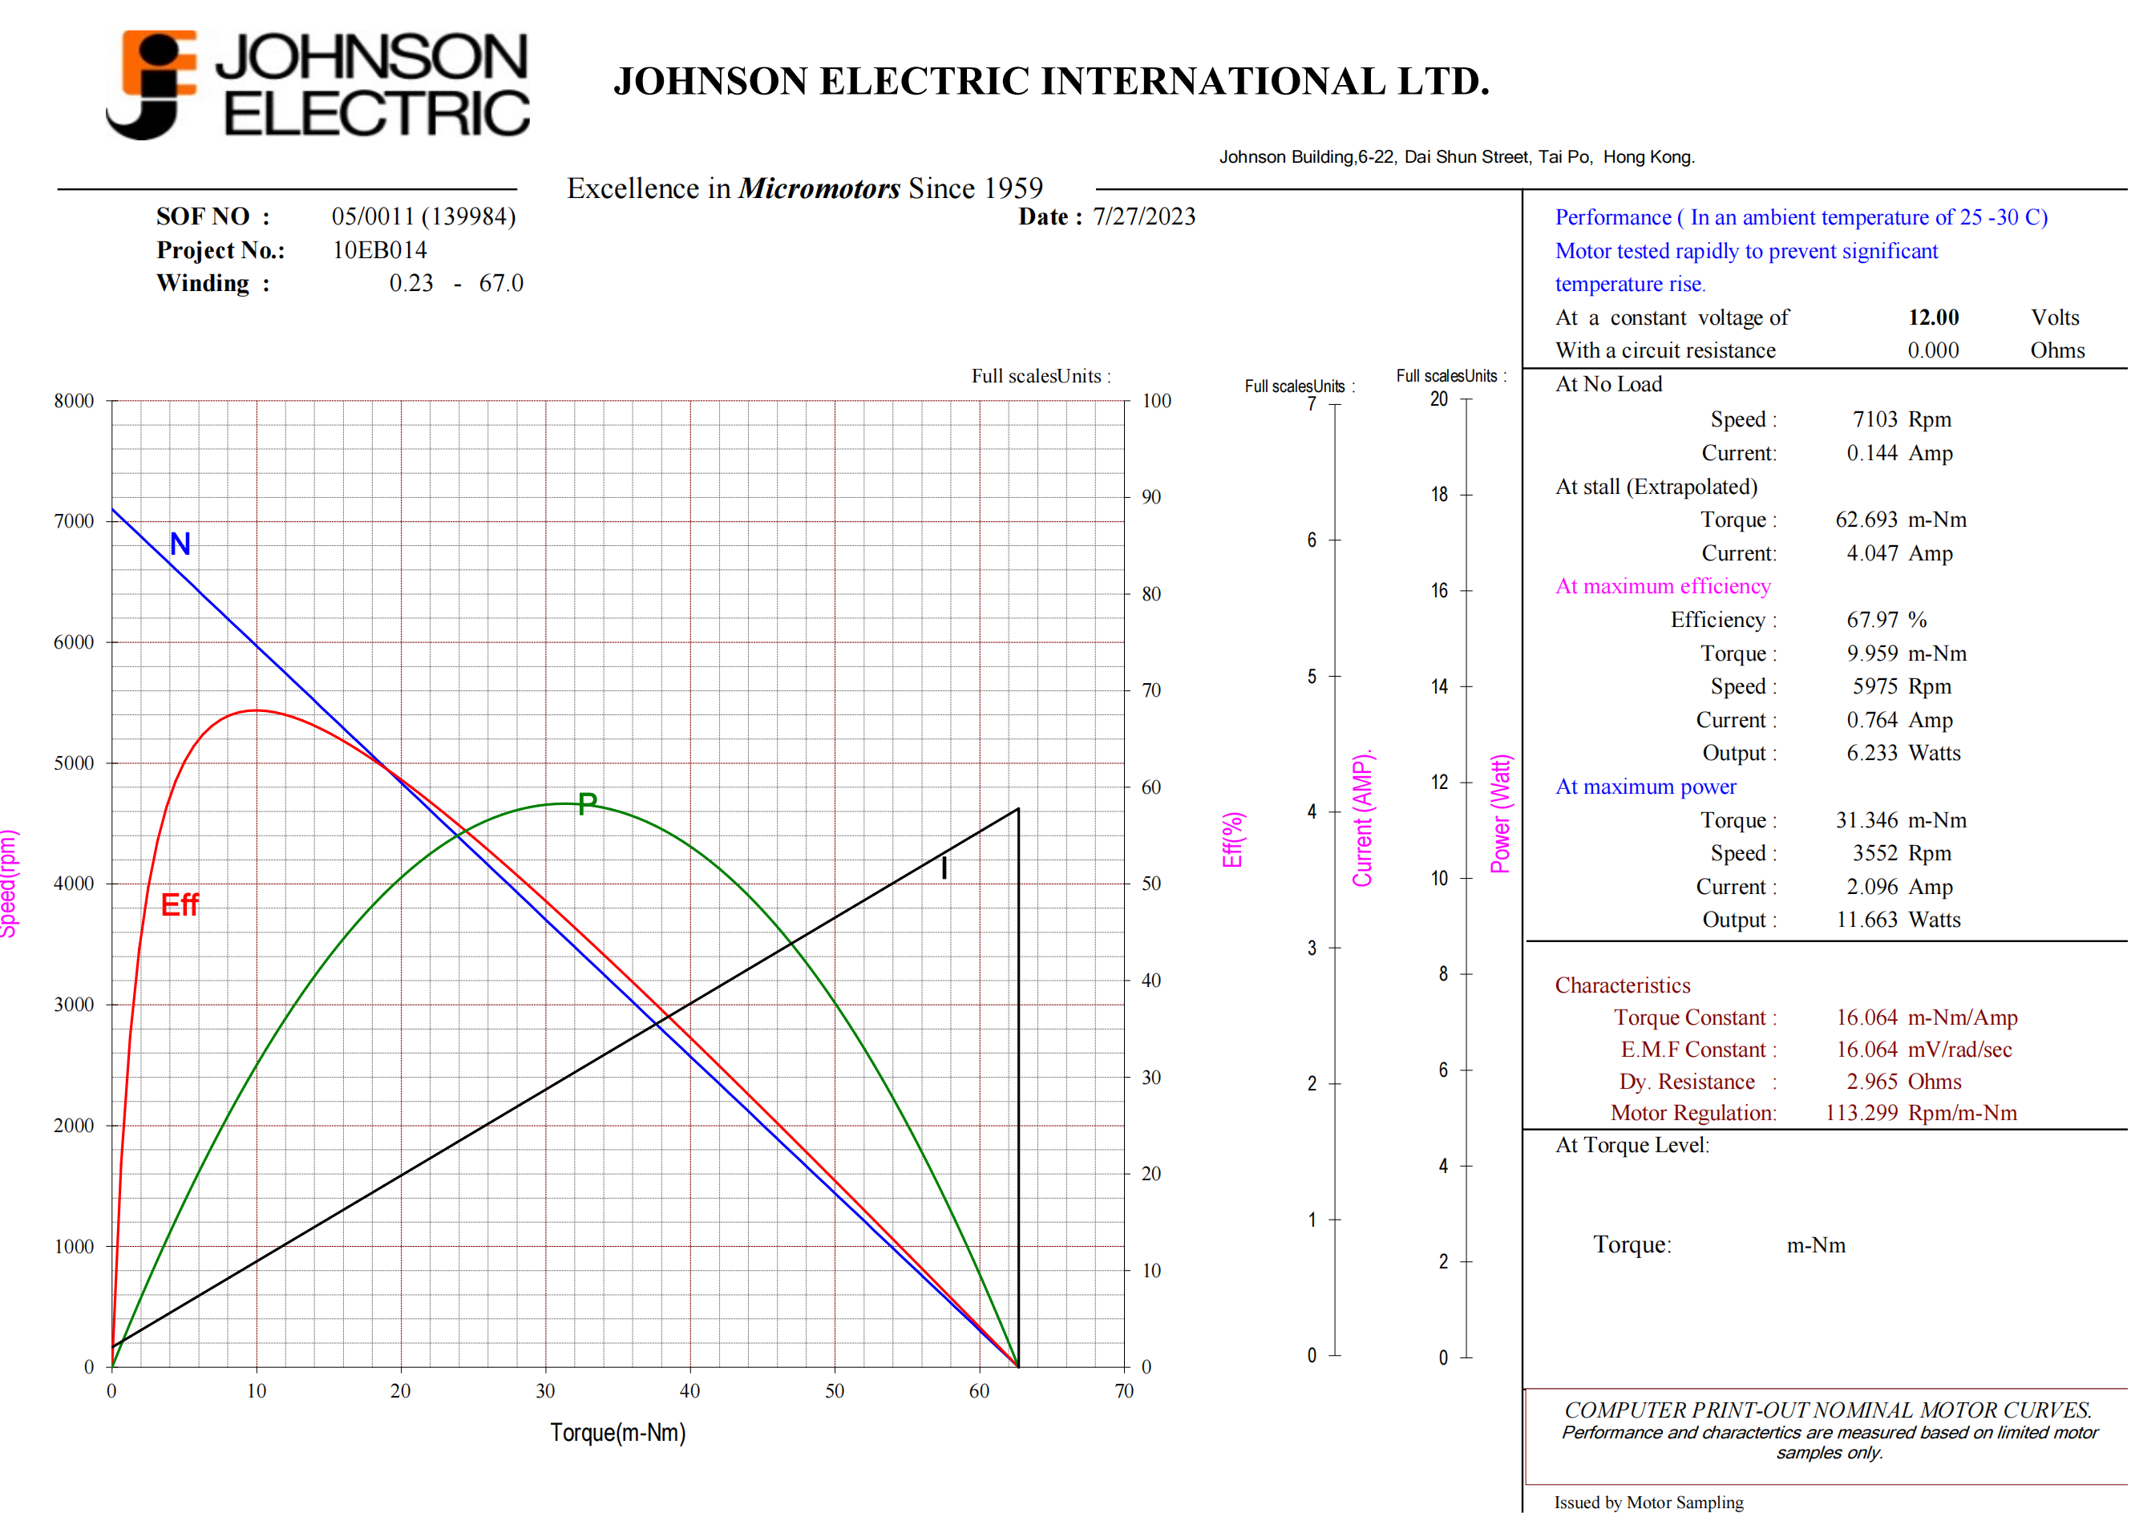Click the "90" tick on the efficiency axis
Image resolution: width=2131 pixels, height=1513 pixels.
[x=1151, y=497]
